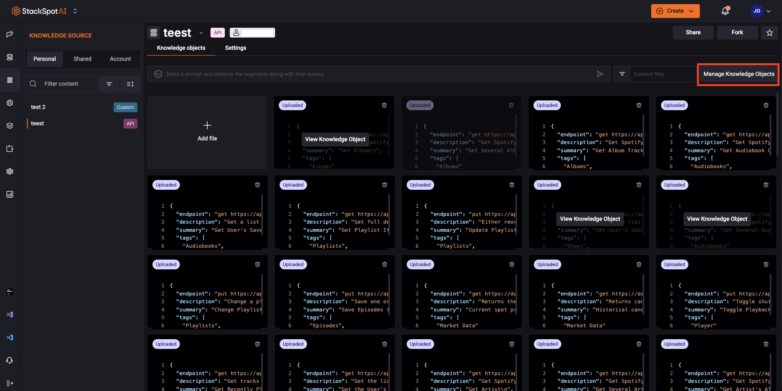Open the Knowledge objects tab

(181, 48)
